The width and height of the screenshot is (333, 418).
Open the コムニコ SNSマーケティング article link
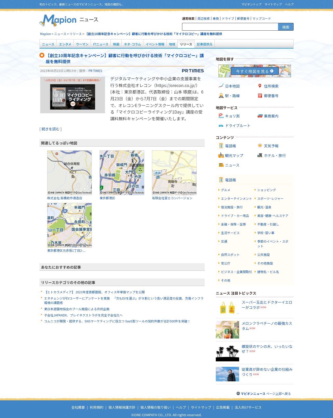pyautogui.click(x=117, y=321)
